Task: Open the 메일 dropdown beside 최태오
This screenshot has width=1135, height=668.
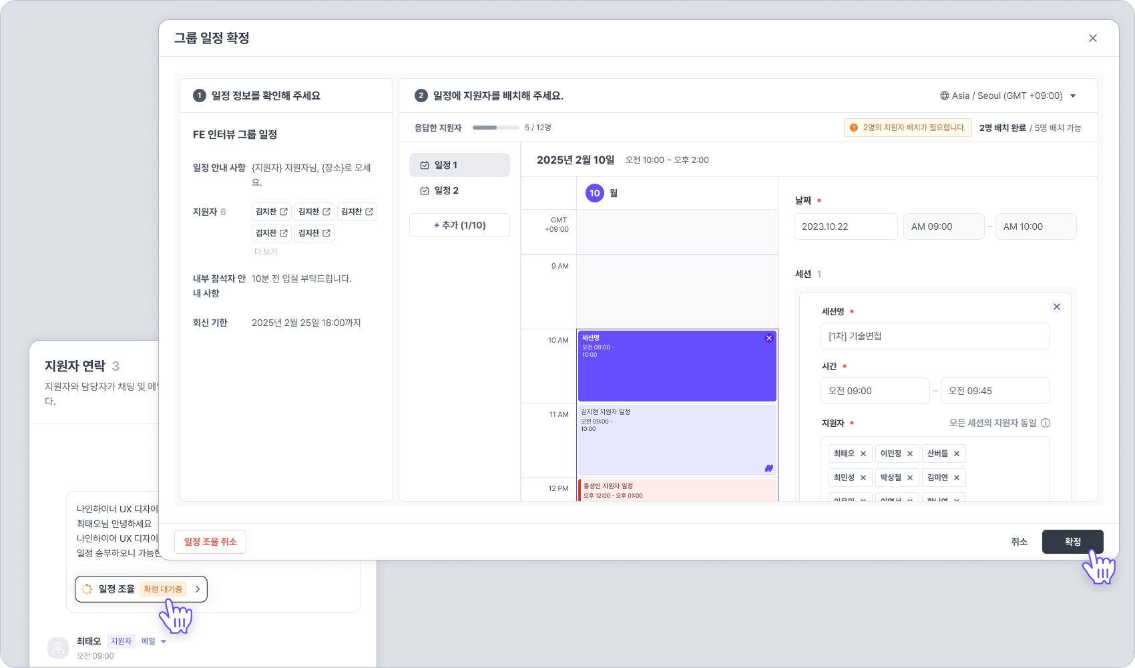Action: (154, 641)
